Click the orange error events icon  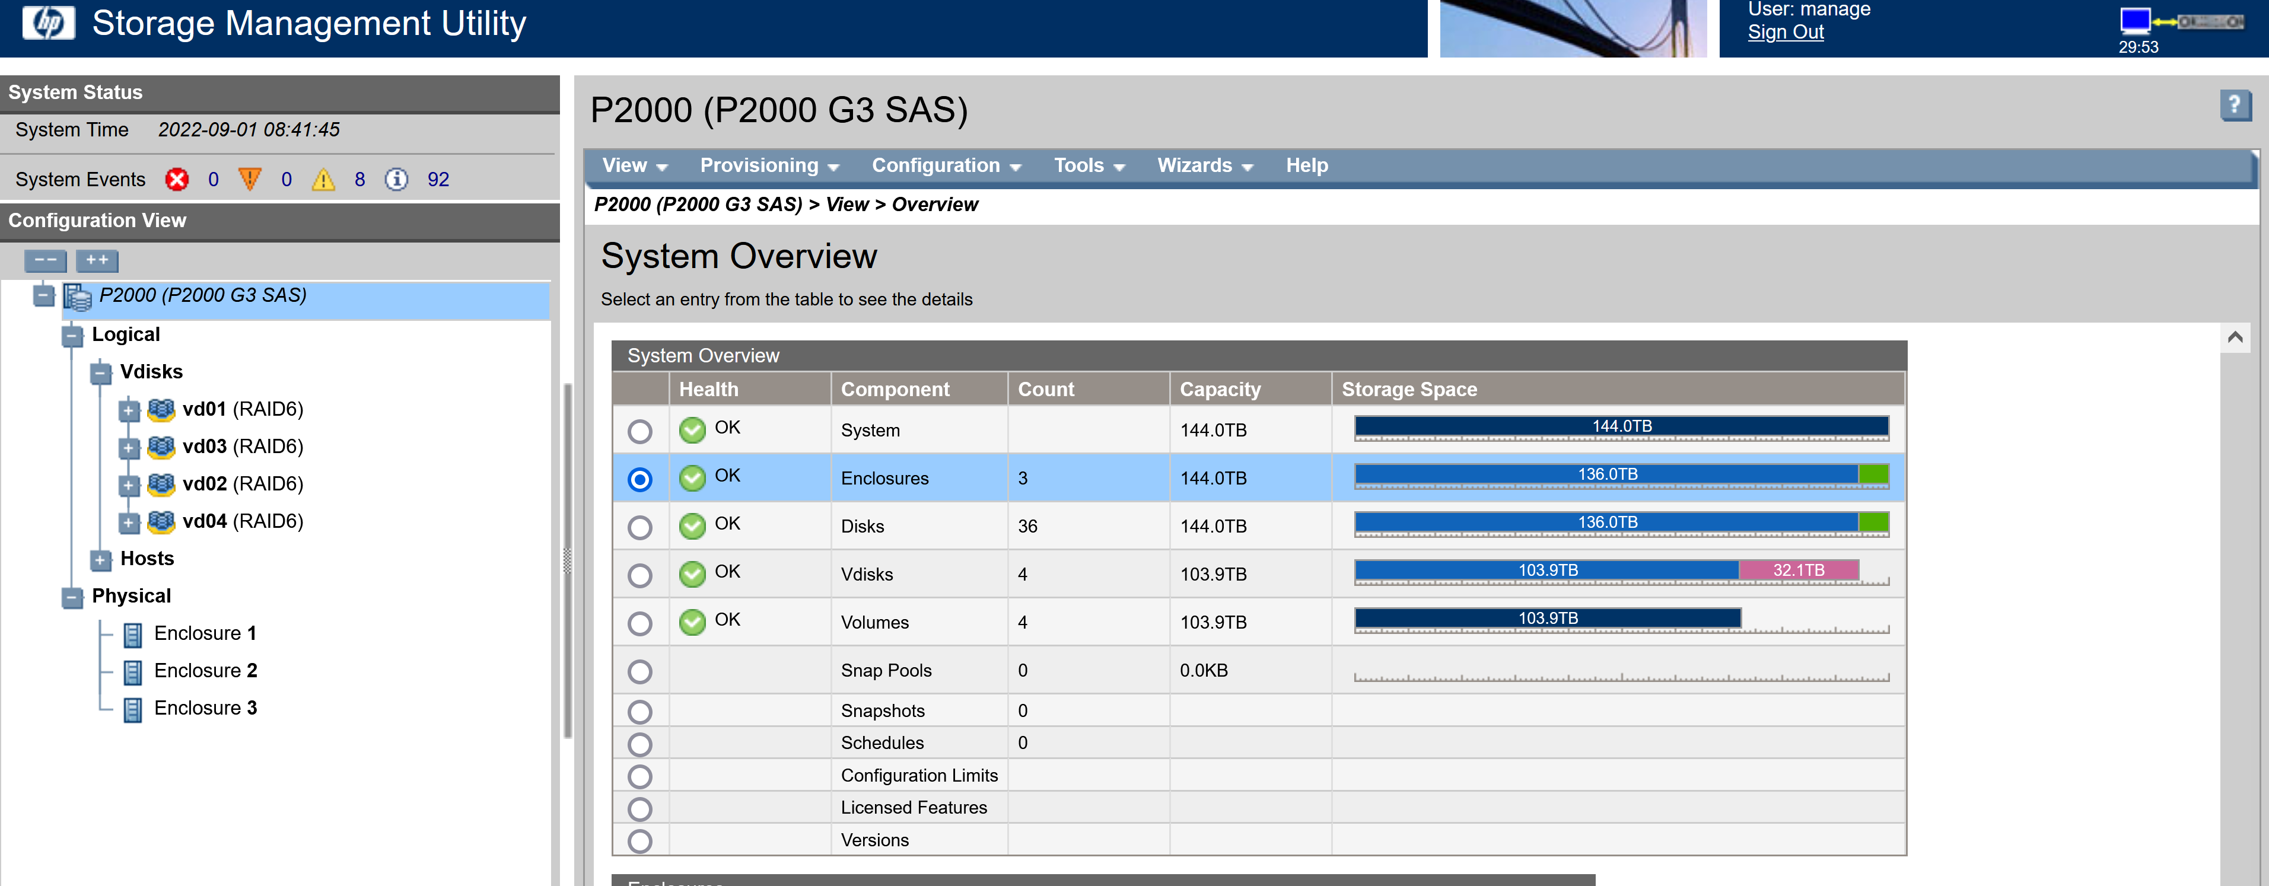[x=250, y=180]
